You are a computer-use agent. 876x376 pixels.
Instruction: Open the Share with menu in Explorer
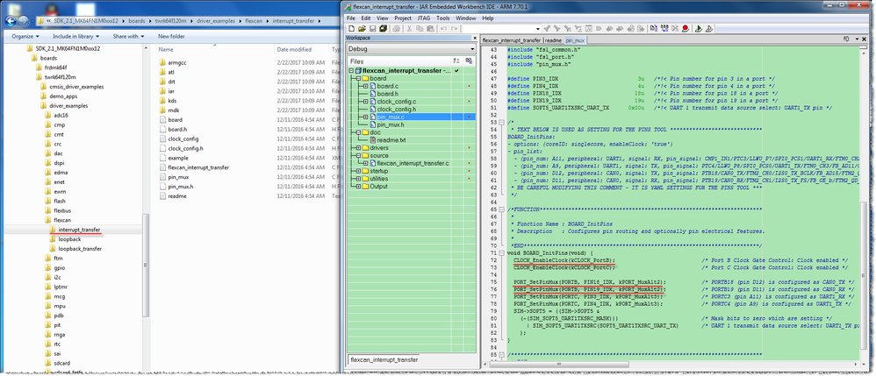pyautogui.click(x=128, y=36)
